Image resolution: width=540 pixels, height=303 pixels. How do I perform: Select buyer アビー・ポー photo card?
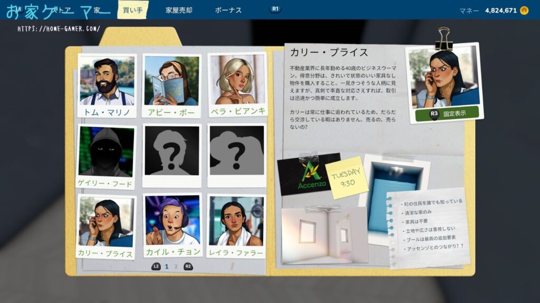coord(171,86)
